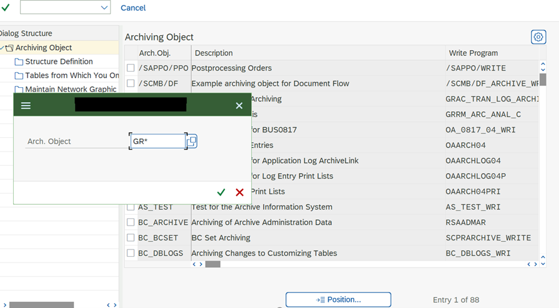The height and width of the screenshot is (308, 559).
Task: Open the Structure Definition folder
Action: click(59, 61)
